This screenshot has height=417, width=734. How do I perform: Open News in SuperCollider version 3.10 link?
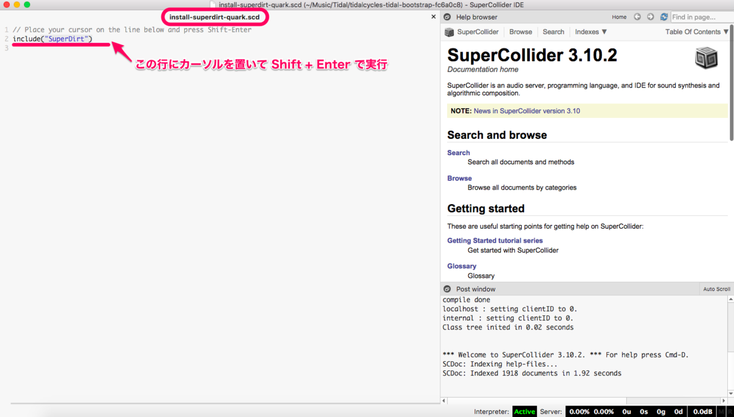click(527, 111)
